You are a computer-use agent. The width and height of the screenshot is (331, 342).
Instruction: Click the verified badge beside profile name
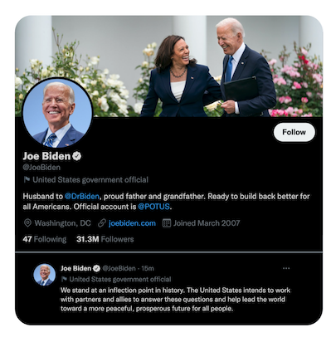coord(77,156)
